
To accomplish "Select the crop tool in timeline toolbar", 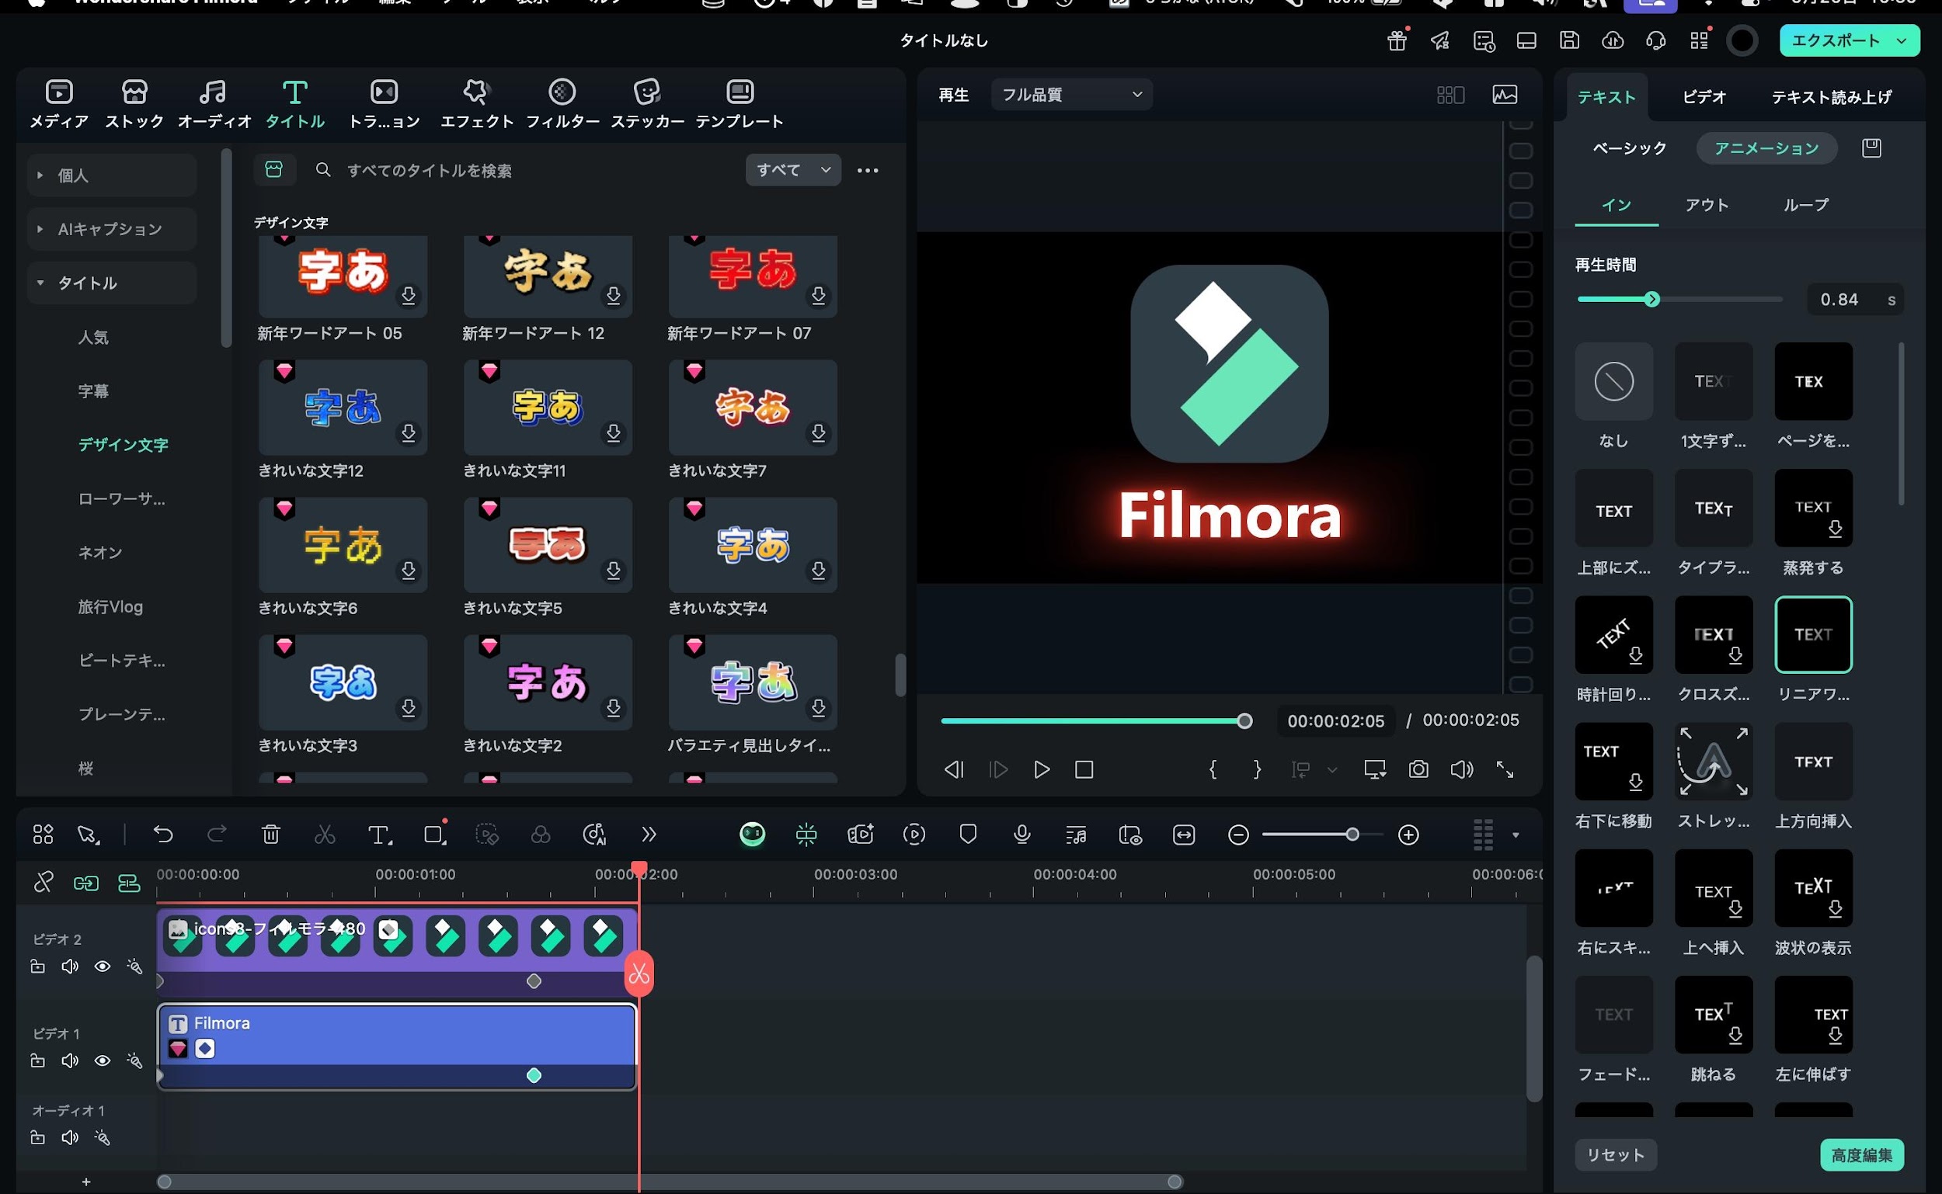I will (433, 835).
